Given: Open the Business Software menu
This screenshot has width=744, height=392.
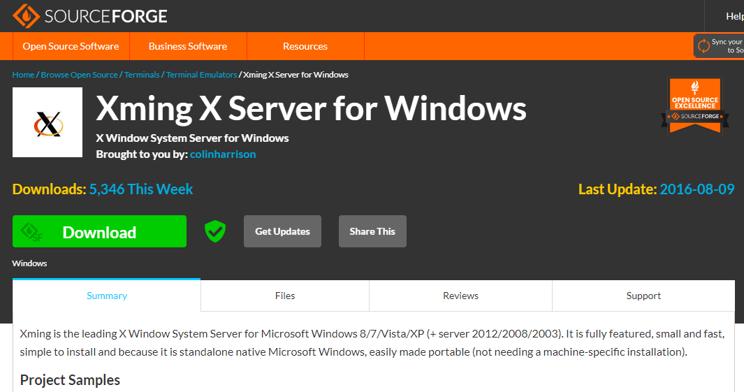Looking at the screenshot, I should 188,46.
